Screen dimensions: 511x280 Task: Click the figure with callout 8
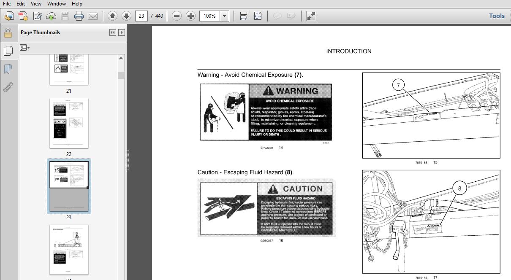[431, 222]
